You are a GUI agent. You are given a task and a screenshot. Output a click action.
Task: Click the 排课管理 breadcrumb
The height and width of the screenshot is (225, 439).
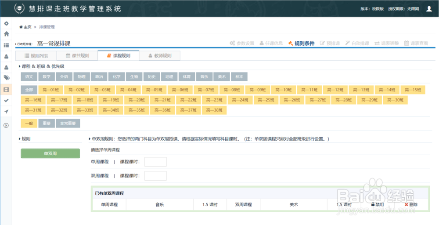(x=47, y=27)
